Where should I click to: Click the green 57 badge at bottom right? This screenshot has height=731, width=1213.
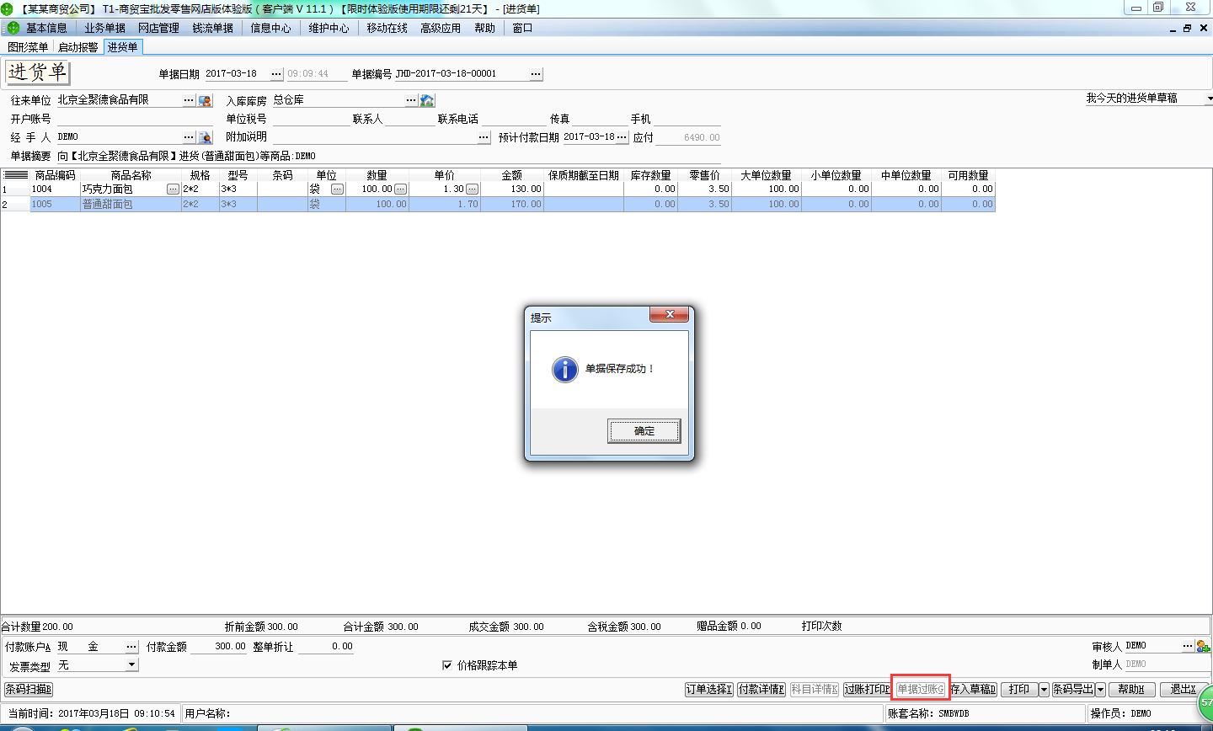(1206, 702)
